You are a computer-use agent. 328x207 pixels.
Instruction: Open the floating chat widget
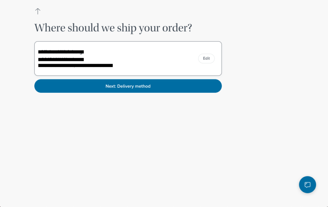307,185
